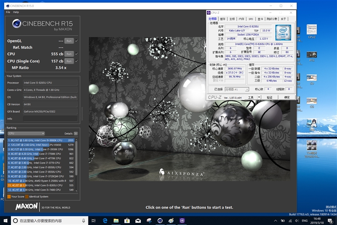Run the CPU benchmark test
Screen dimensions: 337x225
click(x=69, y=54)
